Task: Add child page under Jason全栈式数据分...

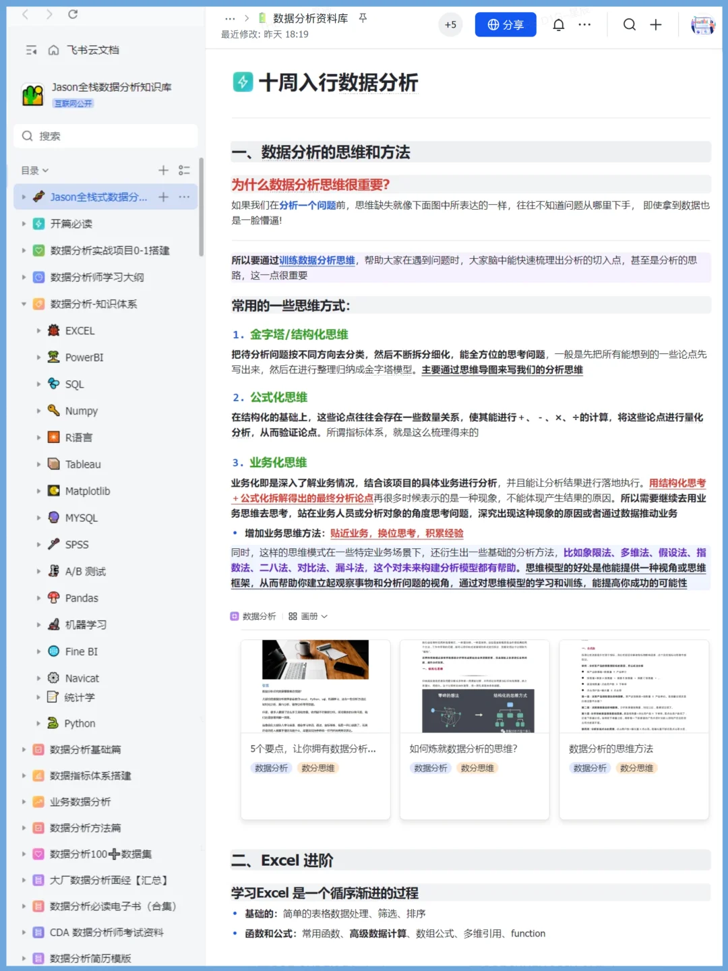Action: (163, 197)
